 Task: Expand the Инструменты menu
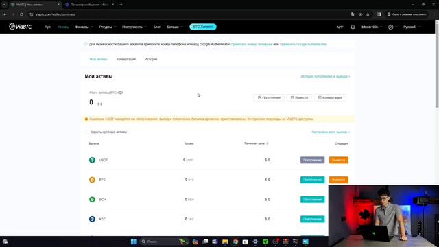[134, 27]
